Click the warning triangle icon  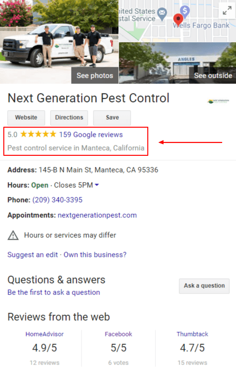point(13,235)
